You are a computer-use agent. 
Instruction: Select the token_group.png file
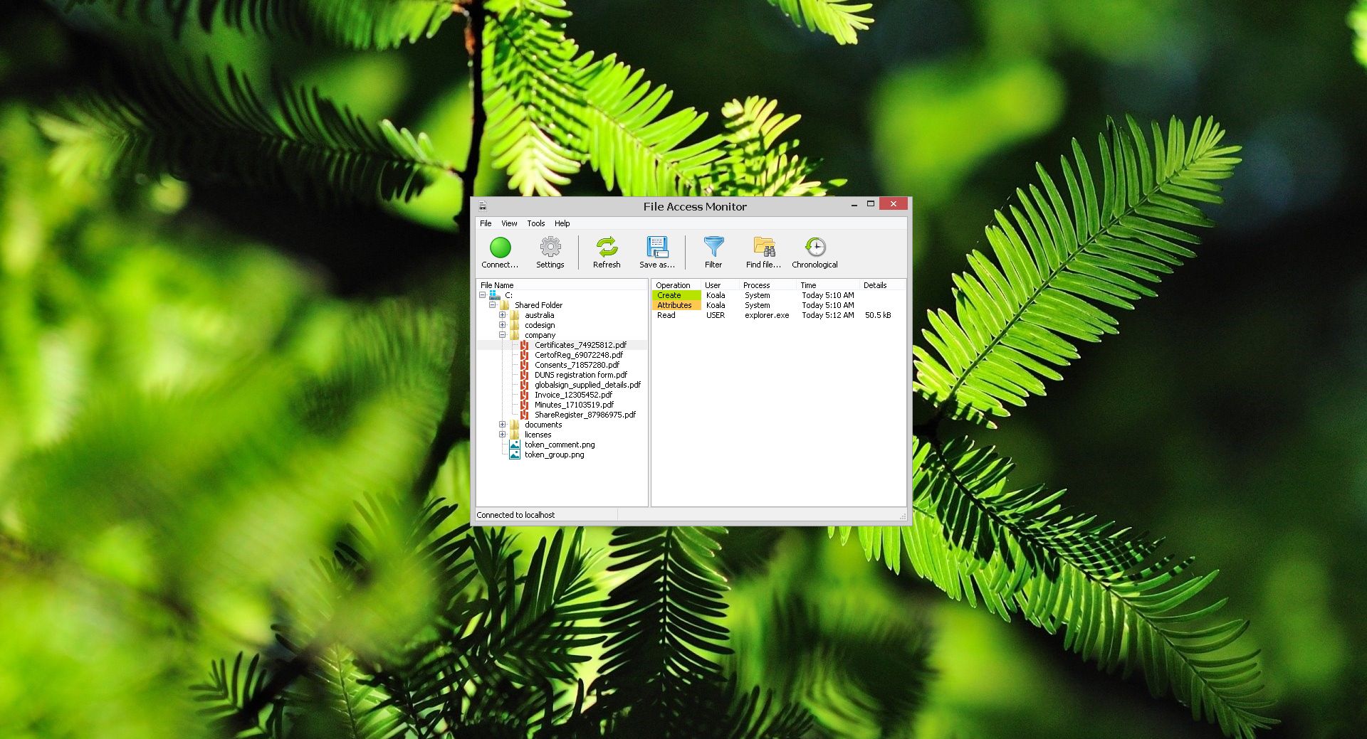point(555,454)
